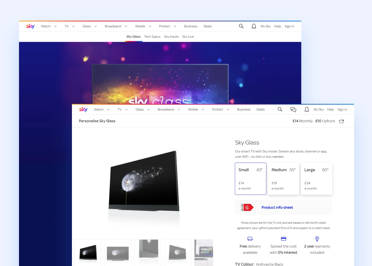This screenshot has width=372, height=266.
Task: Switch to the Sky Inside tab
Action: (171, 37)
